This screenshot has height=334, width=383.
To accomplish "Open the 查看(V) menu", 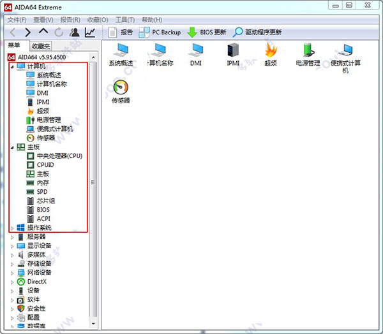I will 43,20.
